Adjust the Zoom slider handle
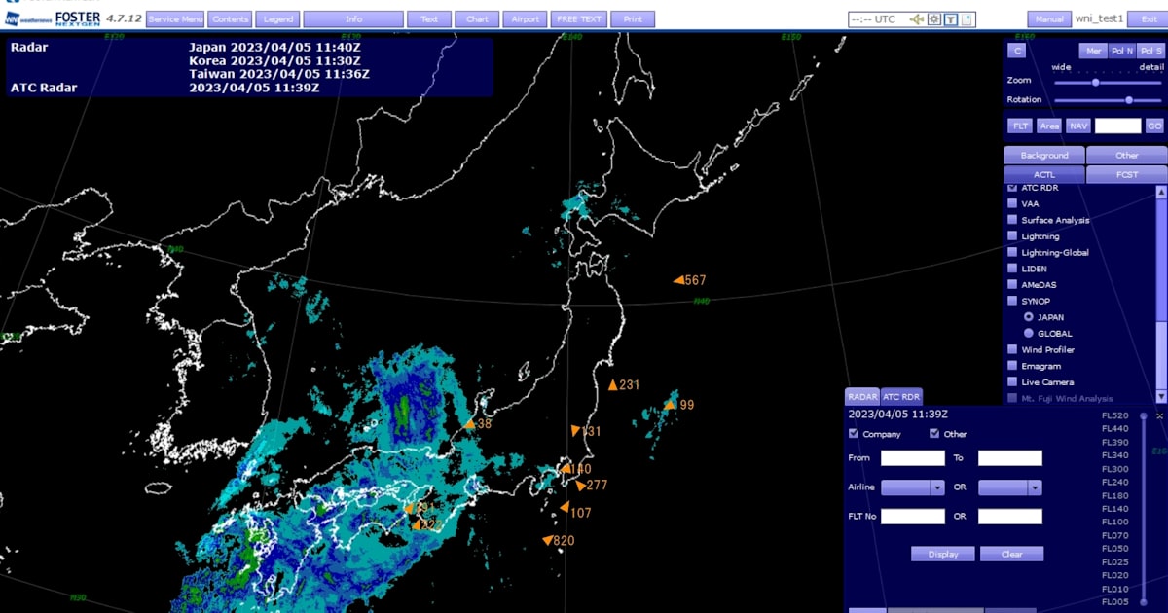 point(1096,82)
